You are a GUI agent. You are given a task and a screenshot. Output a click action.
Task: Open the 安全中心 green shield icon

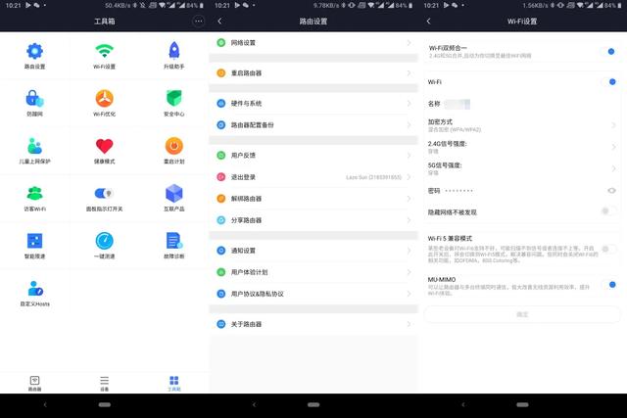point(174,98)
